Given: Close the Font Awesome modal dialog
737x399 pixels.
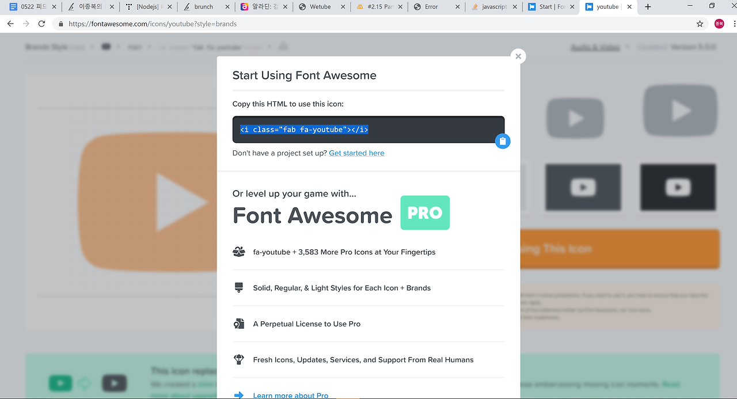Looking at the screenshot, I should click(x=518, y=56).
